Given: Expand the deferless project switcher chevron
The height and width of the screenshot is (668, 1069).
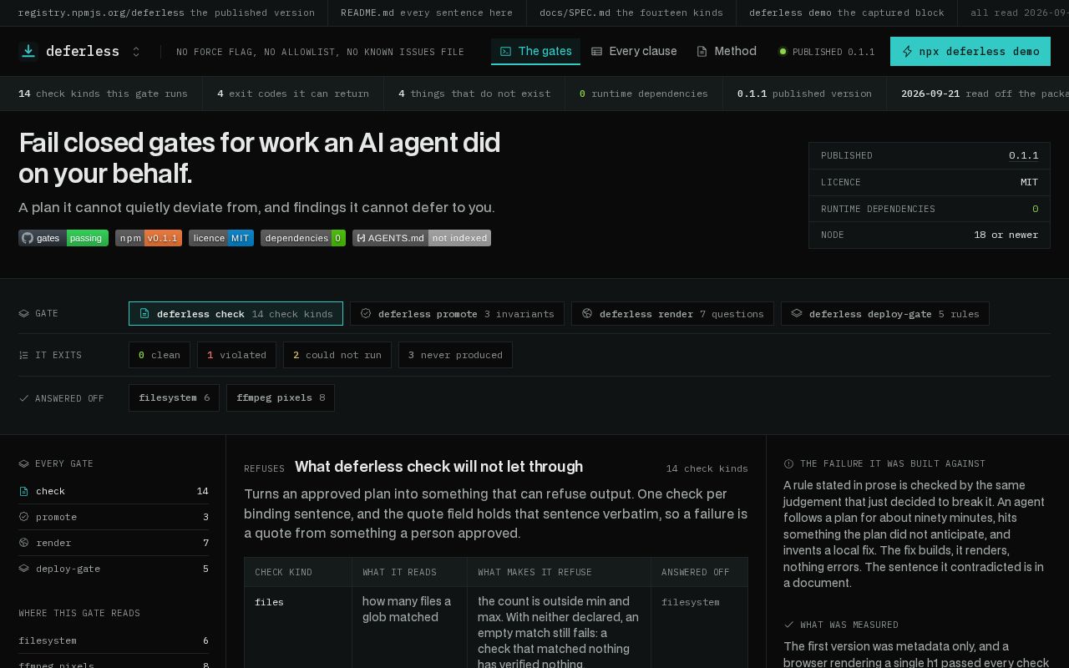Looking at the screenshot, I should click(x=136, y=52).
